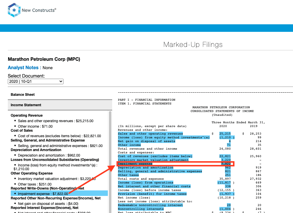The height and width of the screenshot is (213, 293).
Task: Open the Select Document dropdown
Action: [36, 81]
